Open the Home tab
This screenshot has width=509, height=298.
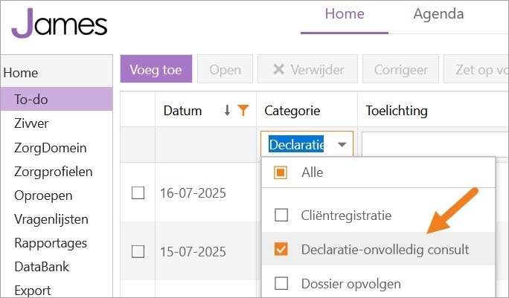pyautogui.click(x=345, y=14)
